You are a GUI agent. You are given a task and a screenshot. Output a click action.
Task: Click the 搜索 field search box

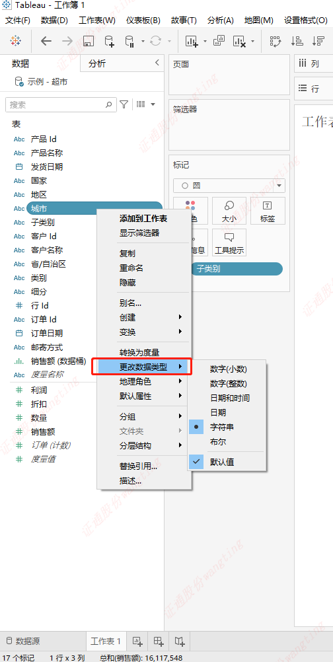coord(61,104)
